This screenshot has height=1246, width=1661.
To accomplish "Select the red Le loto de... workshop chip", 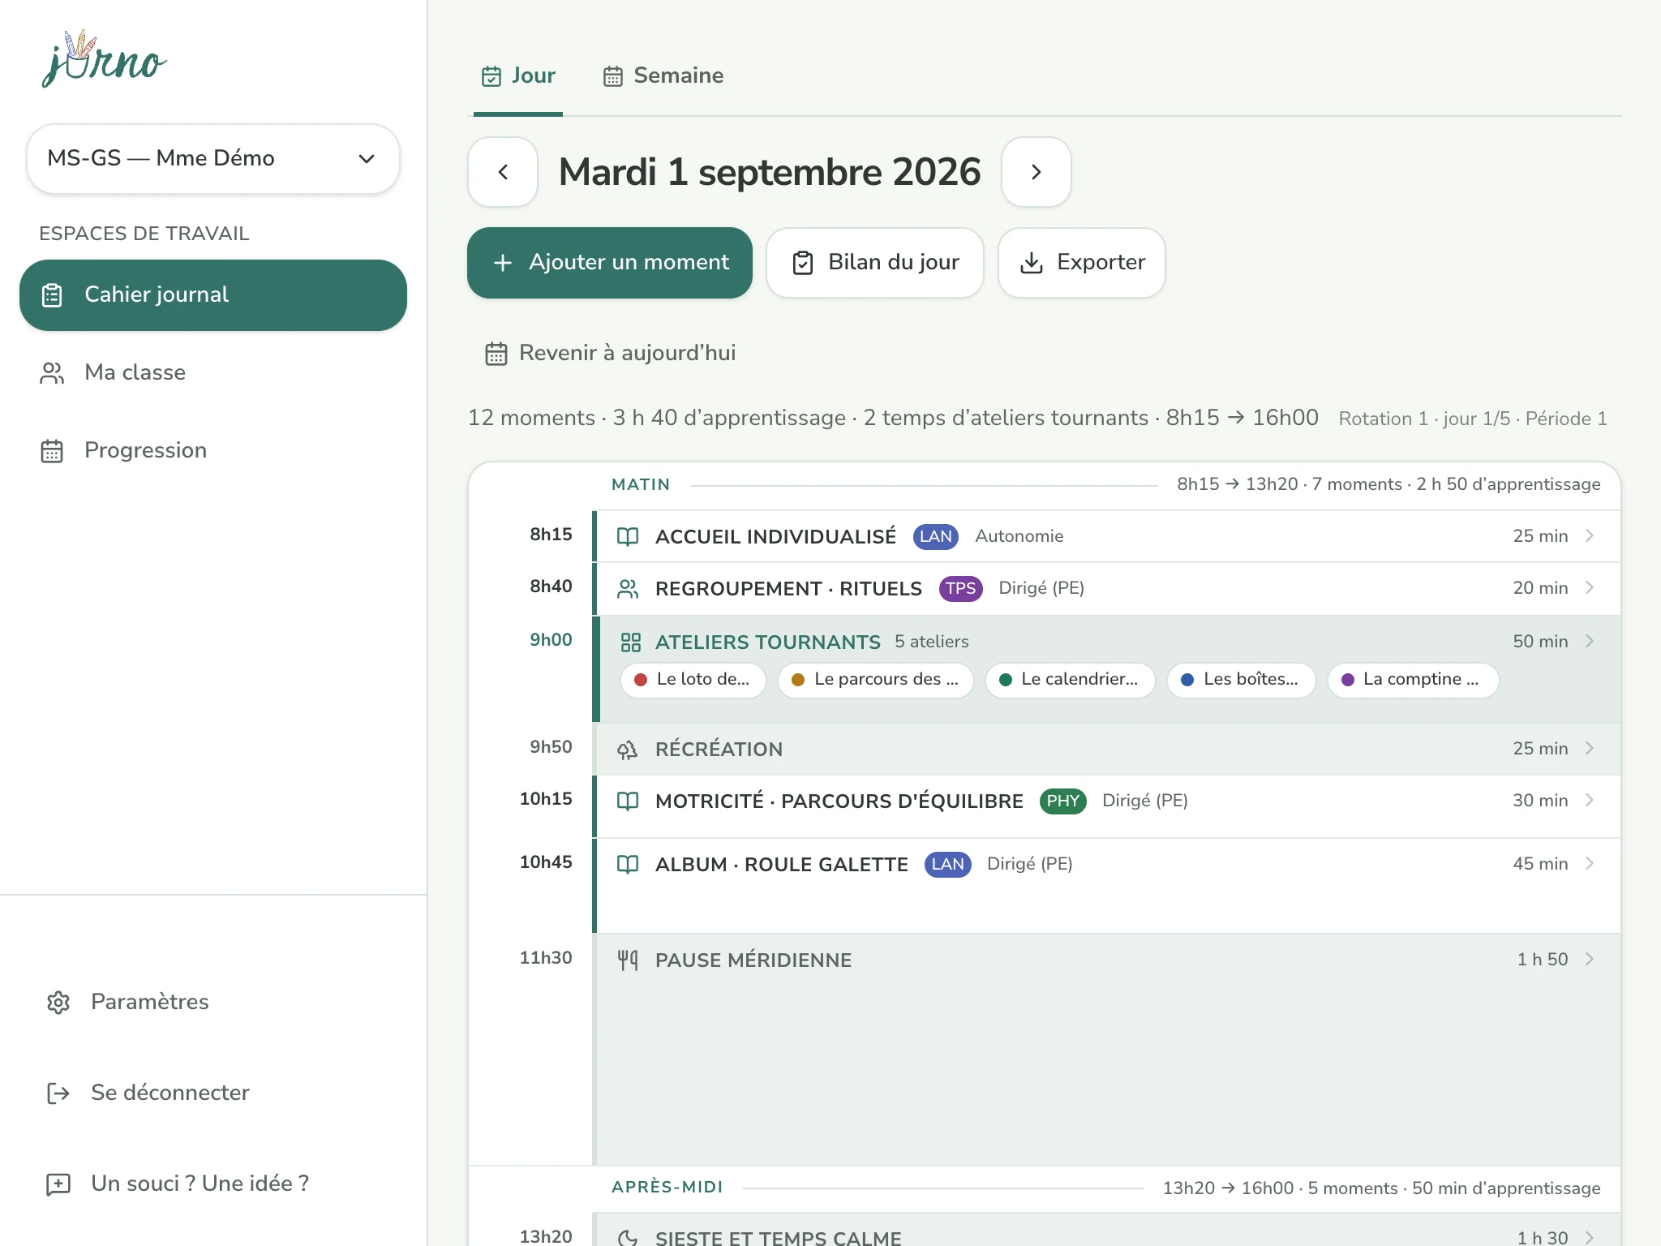I will 693,680.
